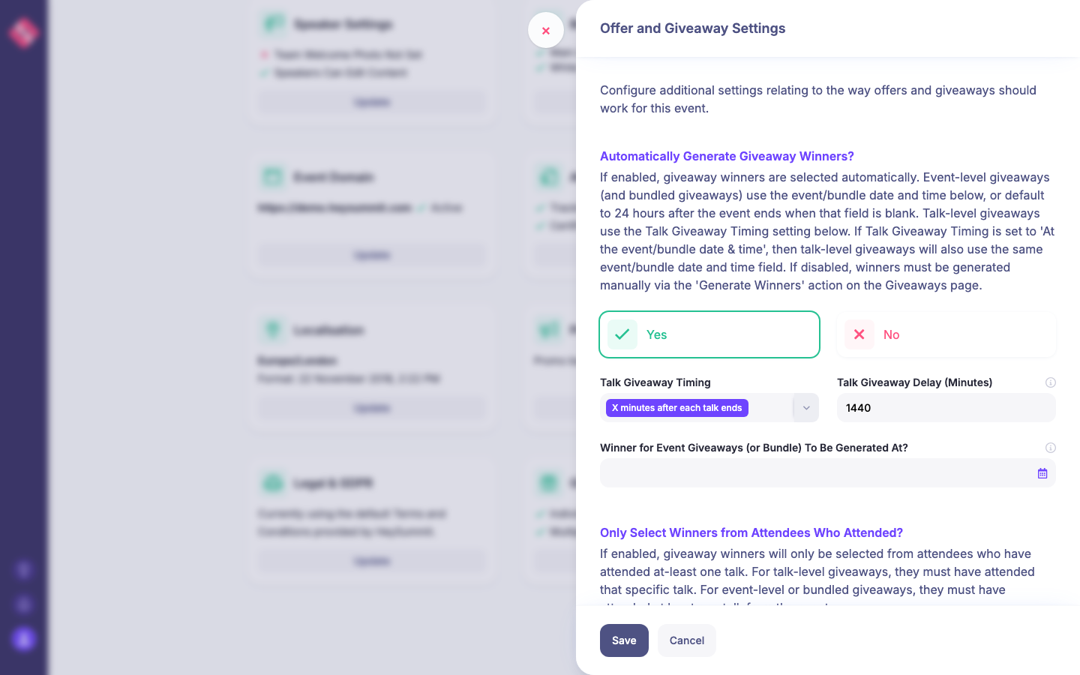Image resolution: width=1080 pixels, height=675 pixels.
Task: Click the Localisation Update button
Action: point(372,408)
